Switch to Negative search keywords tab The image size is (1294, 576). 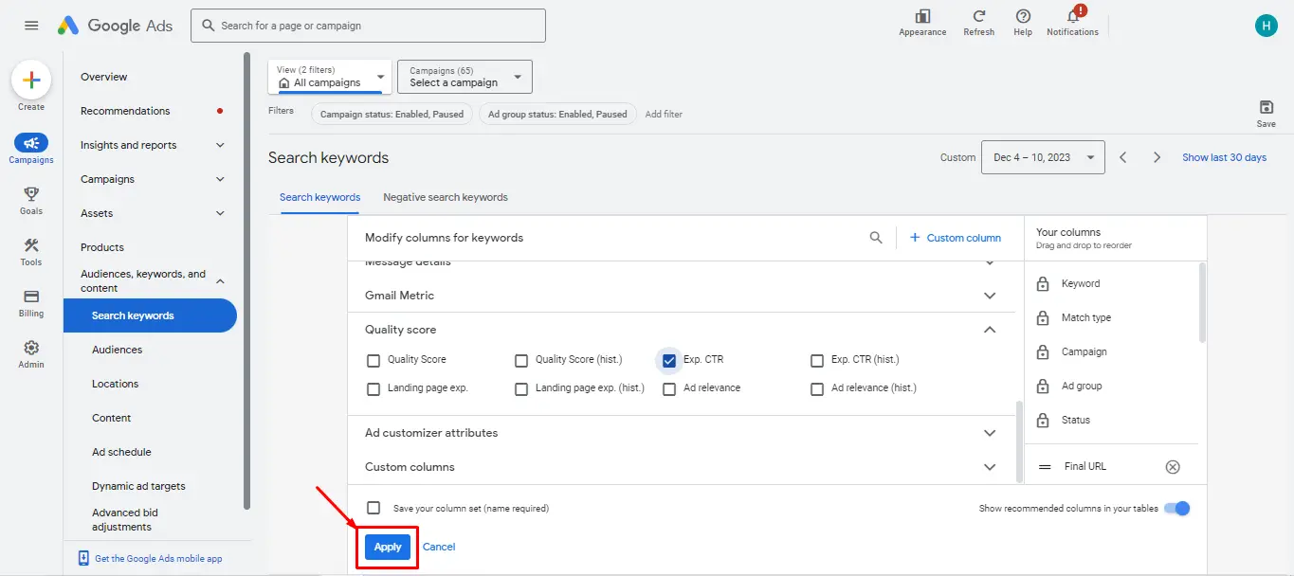tap(446, 197)
